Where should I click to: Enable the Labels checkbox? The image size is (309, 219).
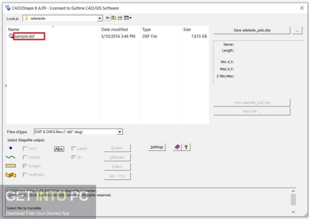pos(74,148)
